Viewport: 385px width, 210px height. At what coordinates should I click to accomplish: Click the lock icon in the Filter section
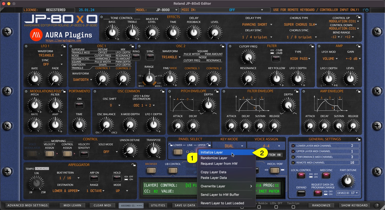coord(311,46)
